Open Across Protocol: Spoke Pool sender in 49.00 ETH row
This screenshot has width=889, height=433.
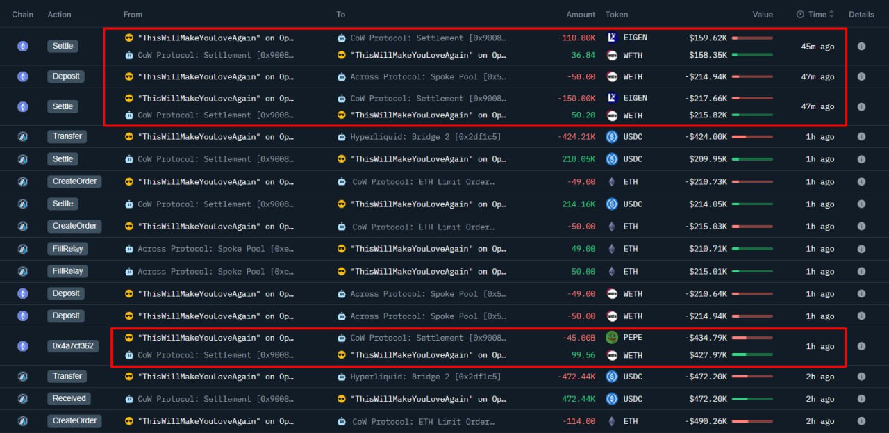pyautogui.click(x=215, y=249)
